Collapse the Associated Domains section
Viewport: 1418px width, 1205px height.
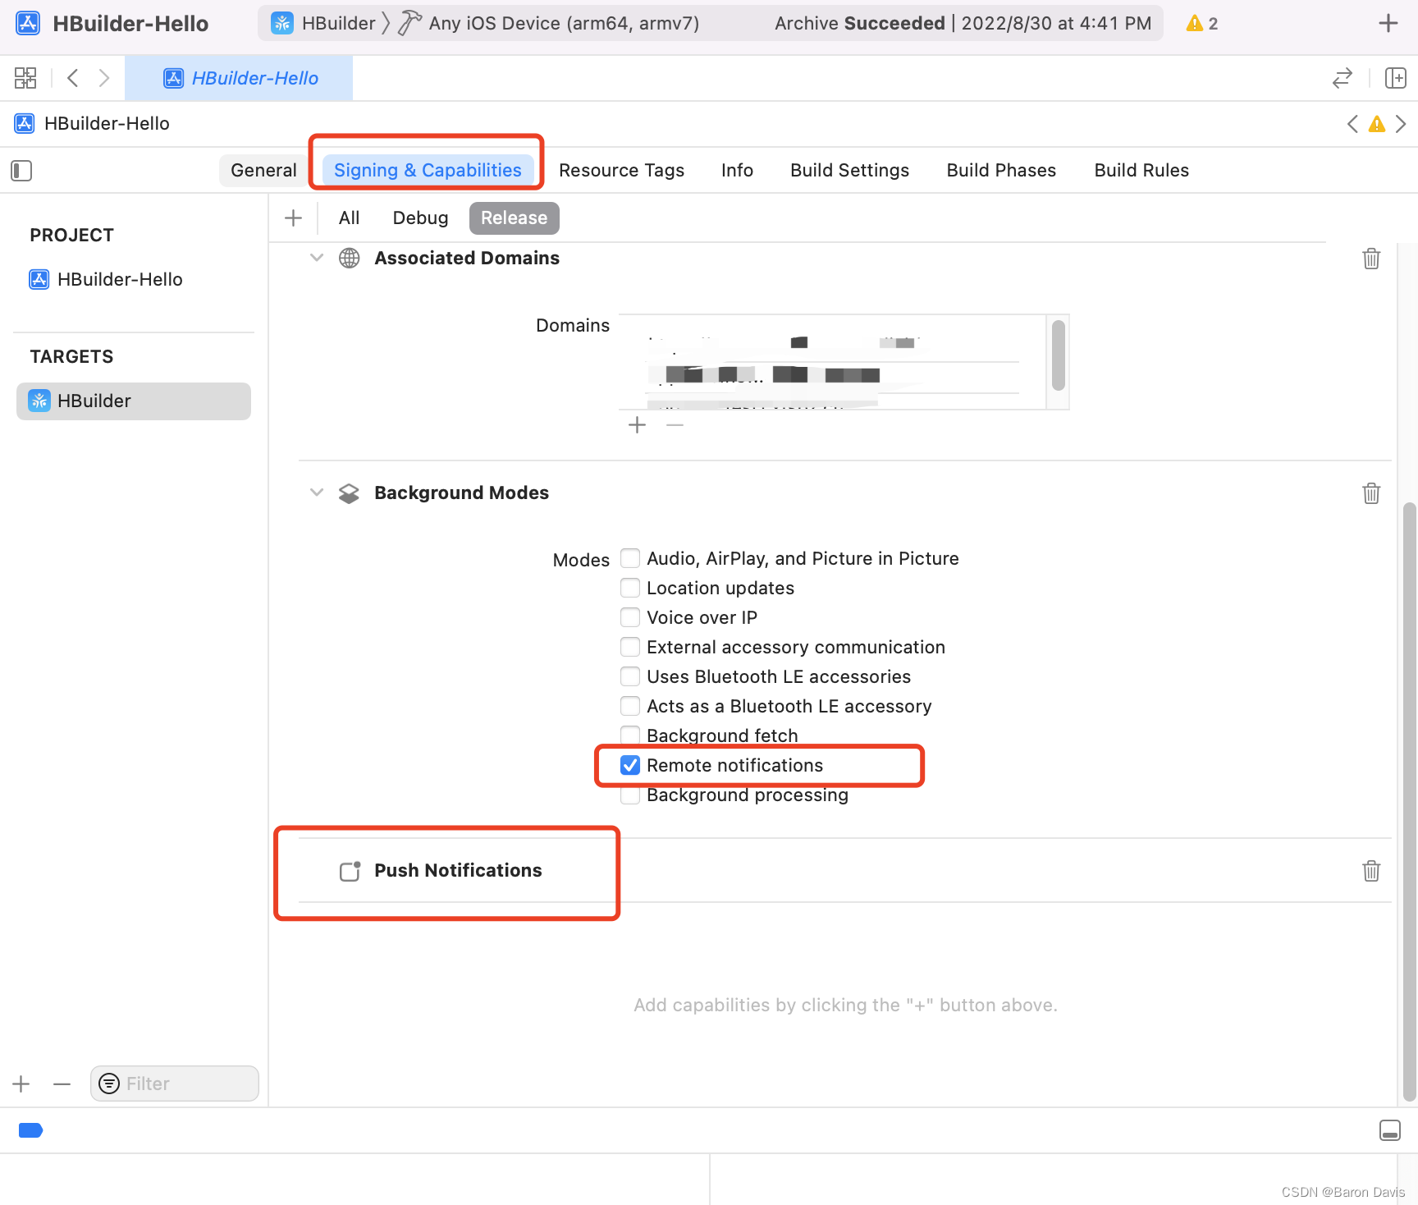(317, 258)
